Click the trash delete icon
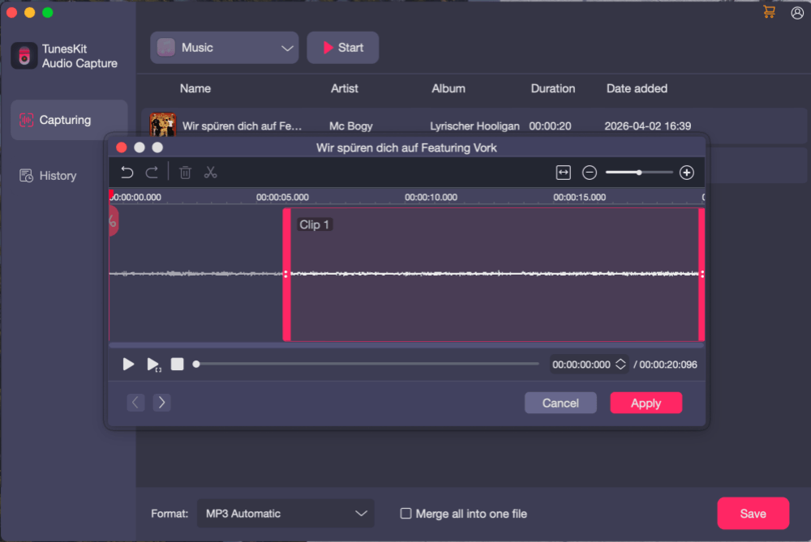 click(185, 172)
